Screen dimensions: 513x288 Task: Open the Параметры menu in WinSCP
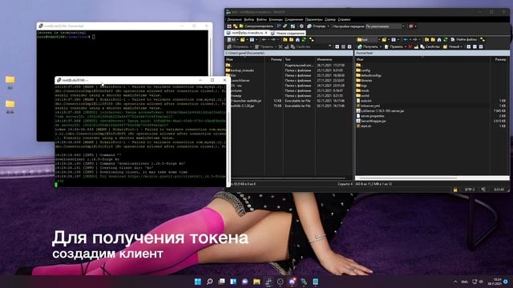313,19
